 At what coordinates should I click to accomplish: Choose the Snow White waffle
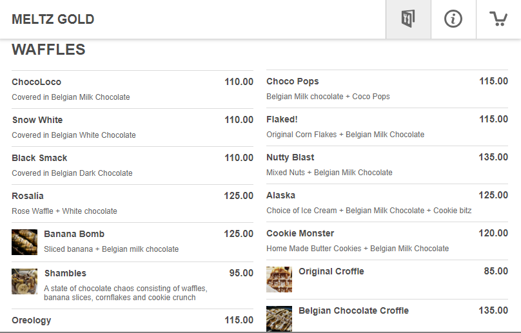coord(37,120)
